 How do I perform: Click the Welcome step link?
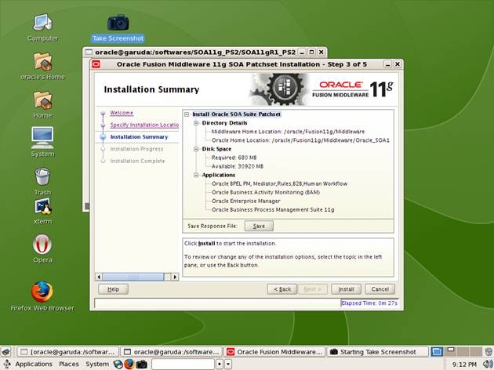pos(122,113)
